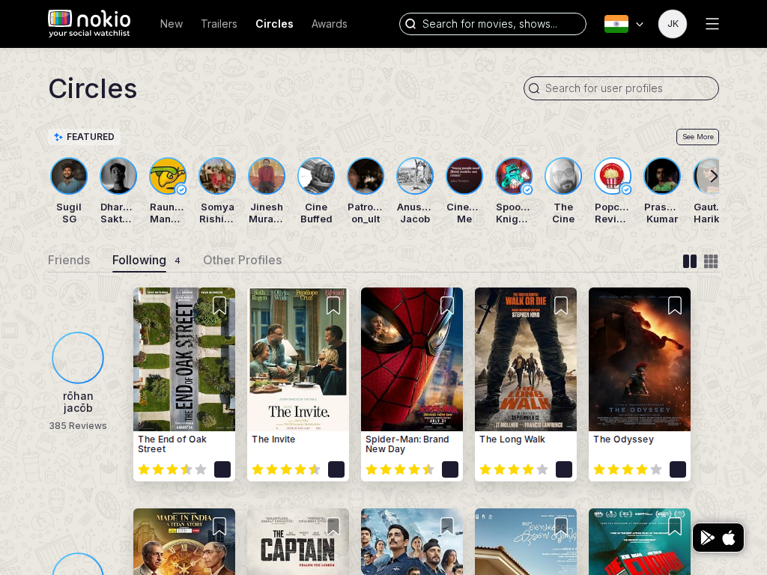Bookmark The Long Walk movie
Viewport: 767px width, 575px height.
point(561,305)
